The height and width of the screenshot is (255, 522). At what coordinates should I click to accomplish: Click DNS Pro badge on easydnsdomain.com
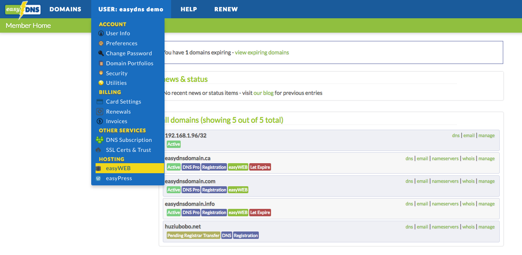pyautogui.click(x=191, y=190)
